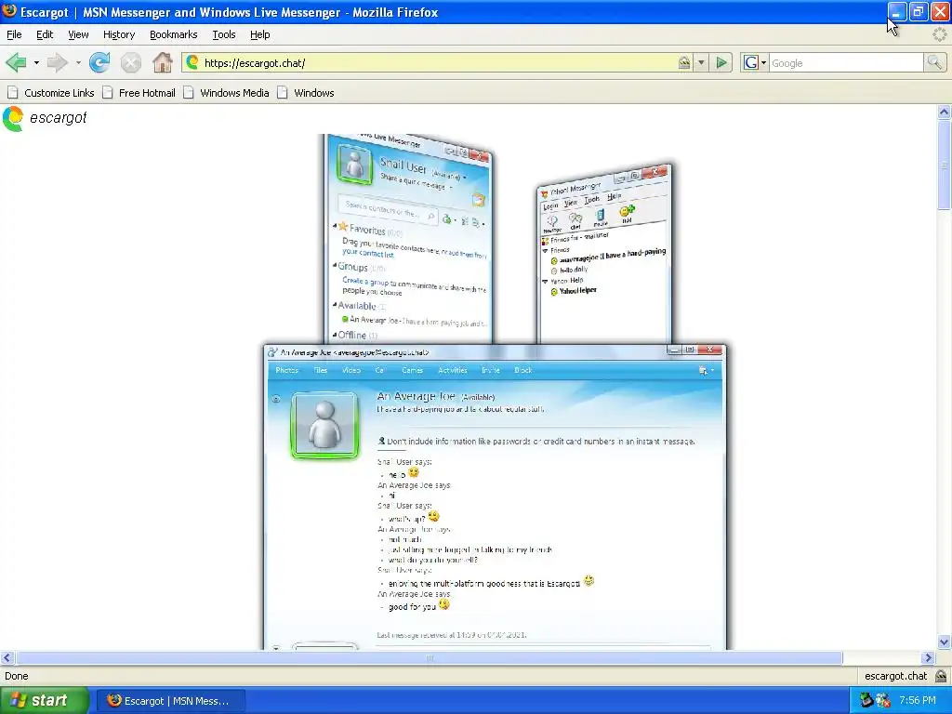Screen dimensions: 952x714
Task: Open the Forward history dropdown arrow
Action: click(x=78, y=62)
